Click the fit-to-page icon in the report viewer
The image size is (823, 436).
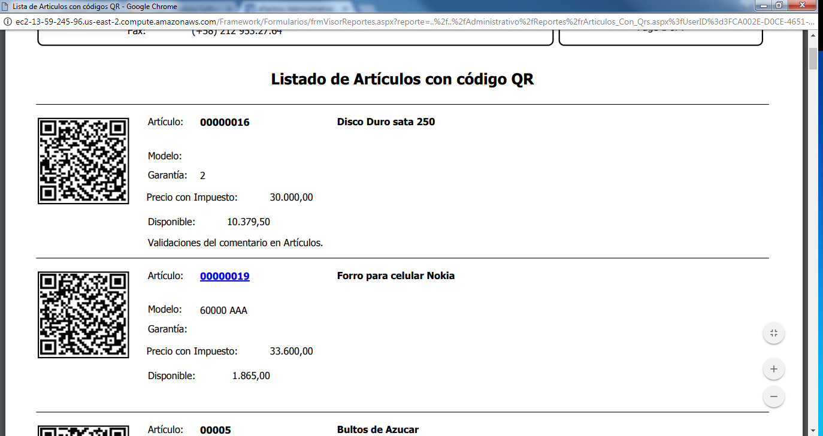[x=773, y=333]
